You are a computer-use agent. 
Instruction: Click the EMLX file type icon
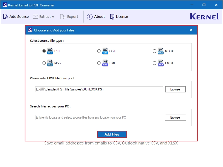pyautogui.click(x=161, y=63)
